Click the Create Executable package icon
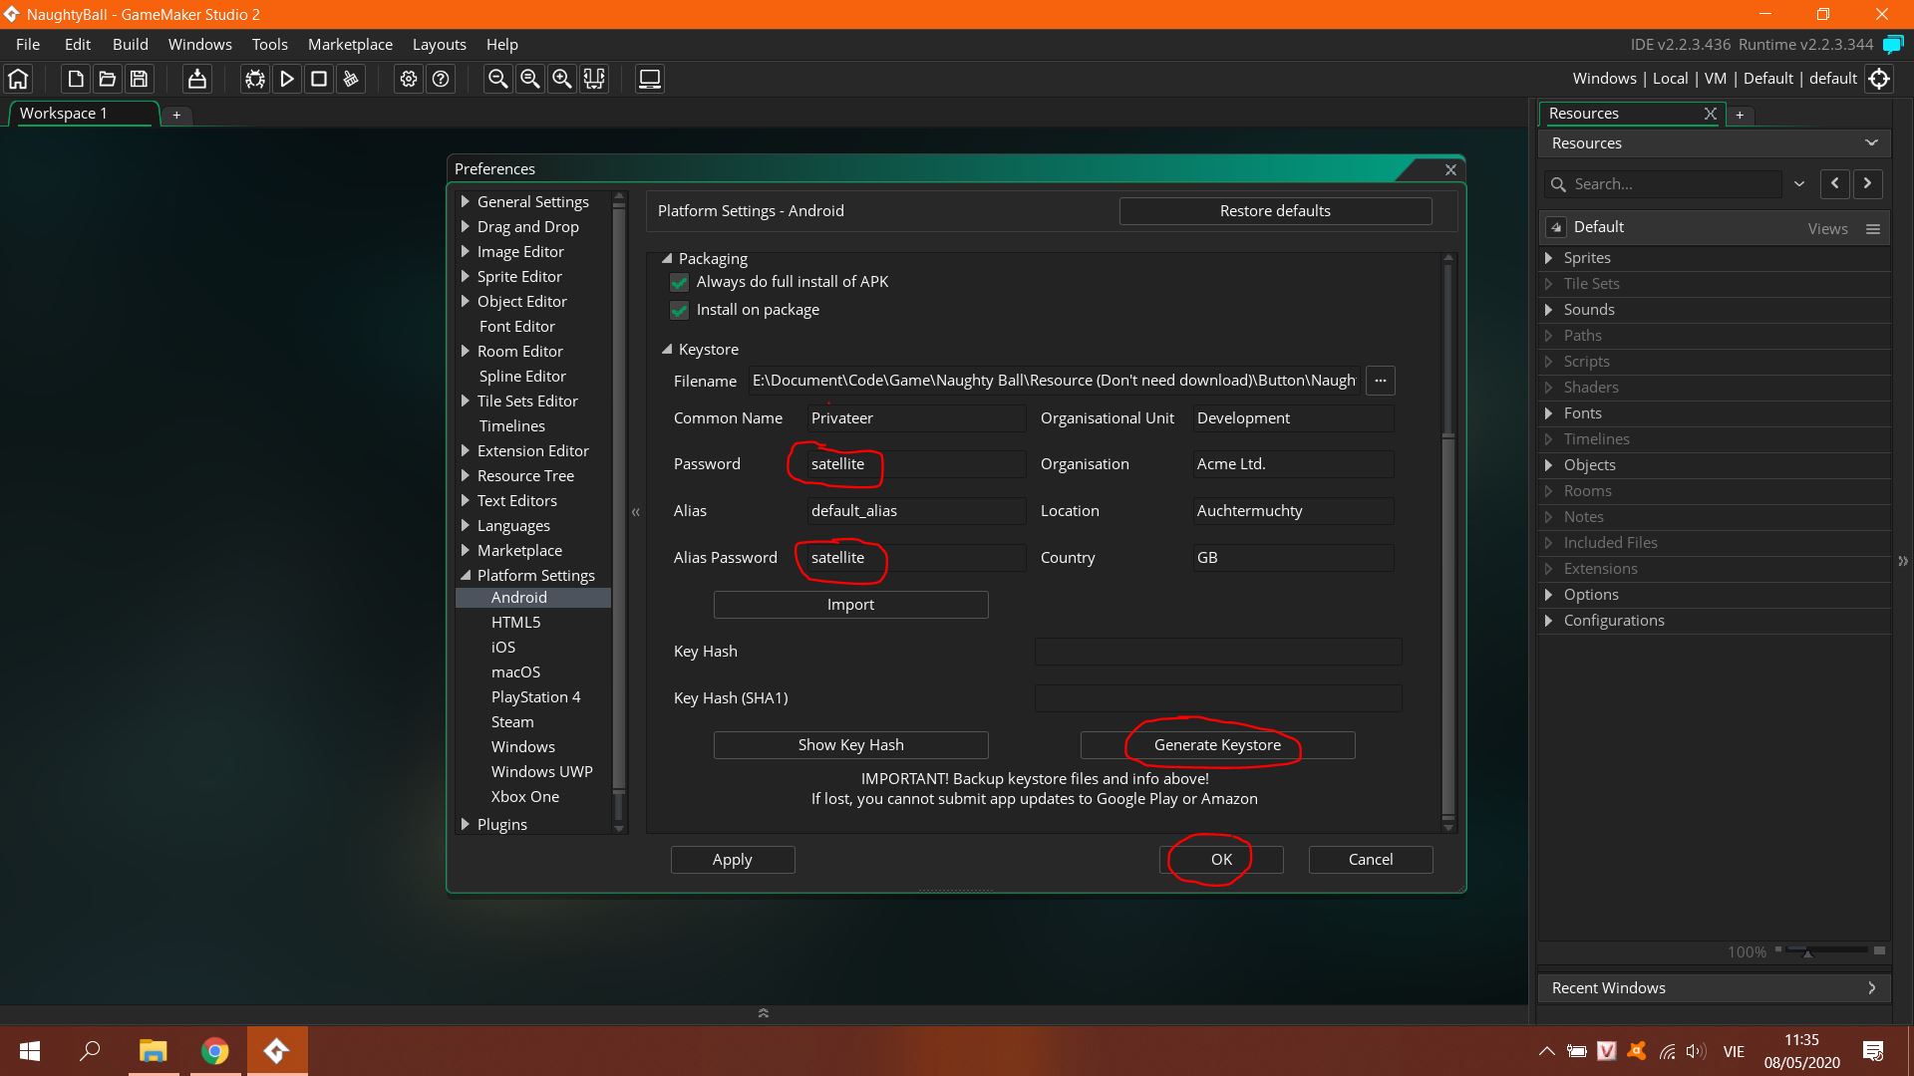1914x1076 pixels. [x=197, y=79]
